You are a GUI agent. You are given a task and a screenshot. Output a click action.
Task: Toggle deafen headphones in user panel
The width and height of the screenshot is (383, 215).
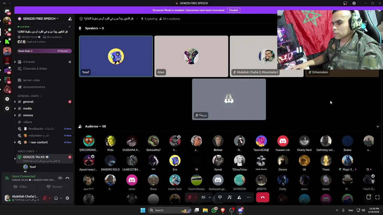click(56, 198)
